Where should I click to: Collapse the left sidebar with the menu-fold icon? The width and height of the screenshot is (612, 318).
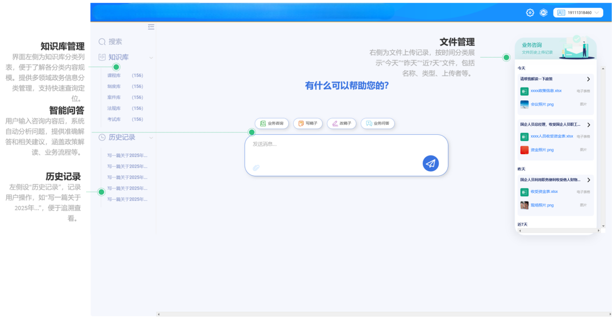pos(151,27)
